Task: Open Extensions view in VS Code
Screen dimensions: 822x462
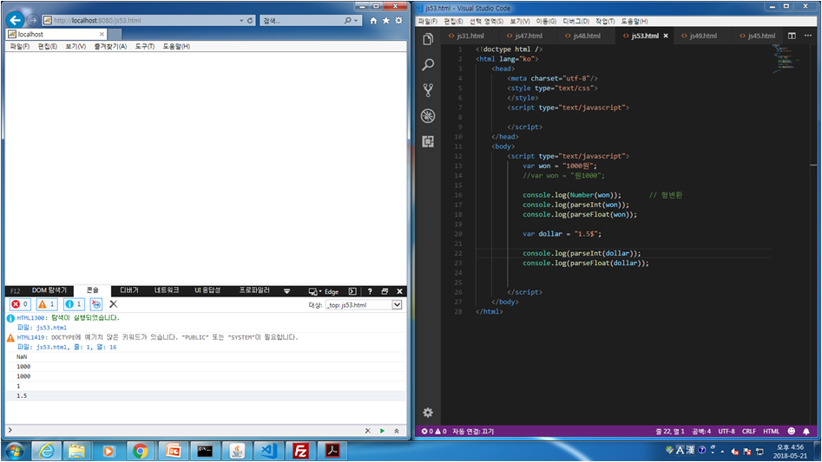Action: click(x=428, y=141)
